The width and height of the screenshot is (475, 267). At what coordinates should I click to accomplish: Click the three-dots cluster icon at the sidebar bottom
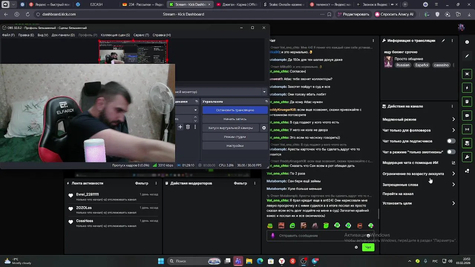(x=467, y=171)
